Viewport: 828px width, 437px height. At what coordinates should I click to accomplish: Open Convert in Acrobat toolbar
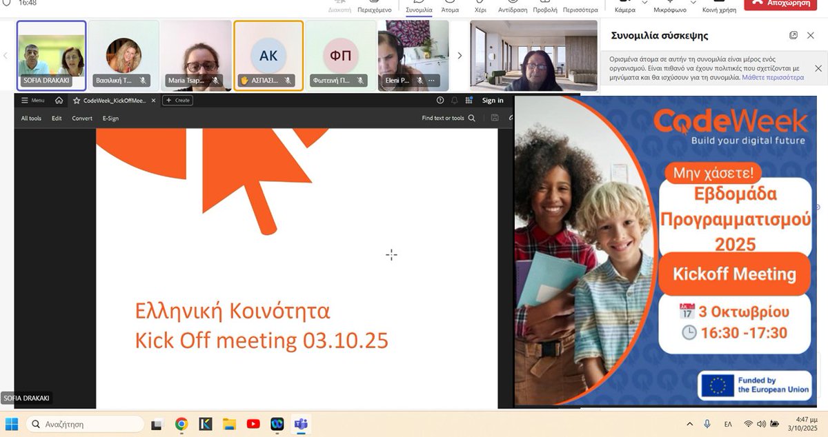click(82, 118)
